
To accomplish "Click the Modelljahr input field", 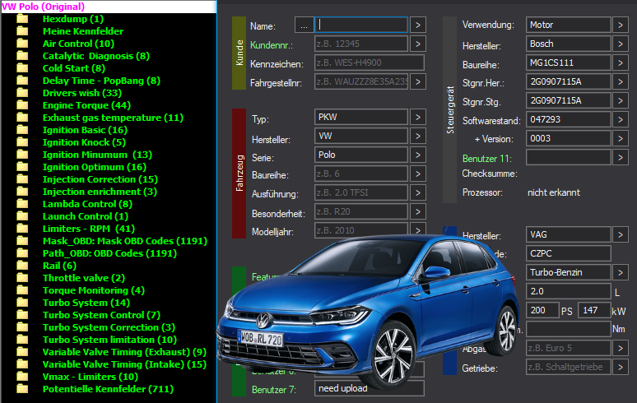I will [361, 230].
